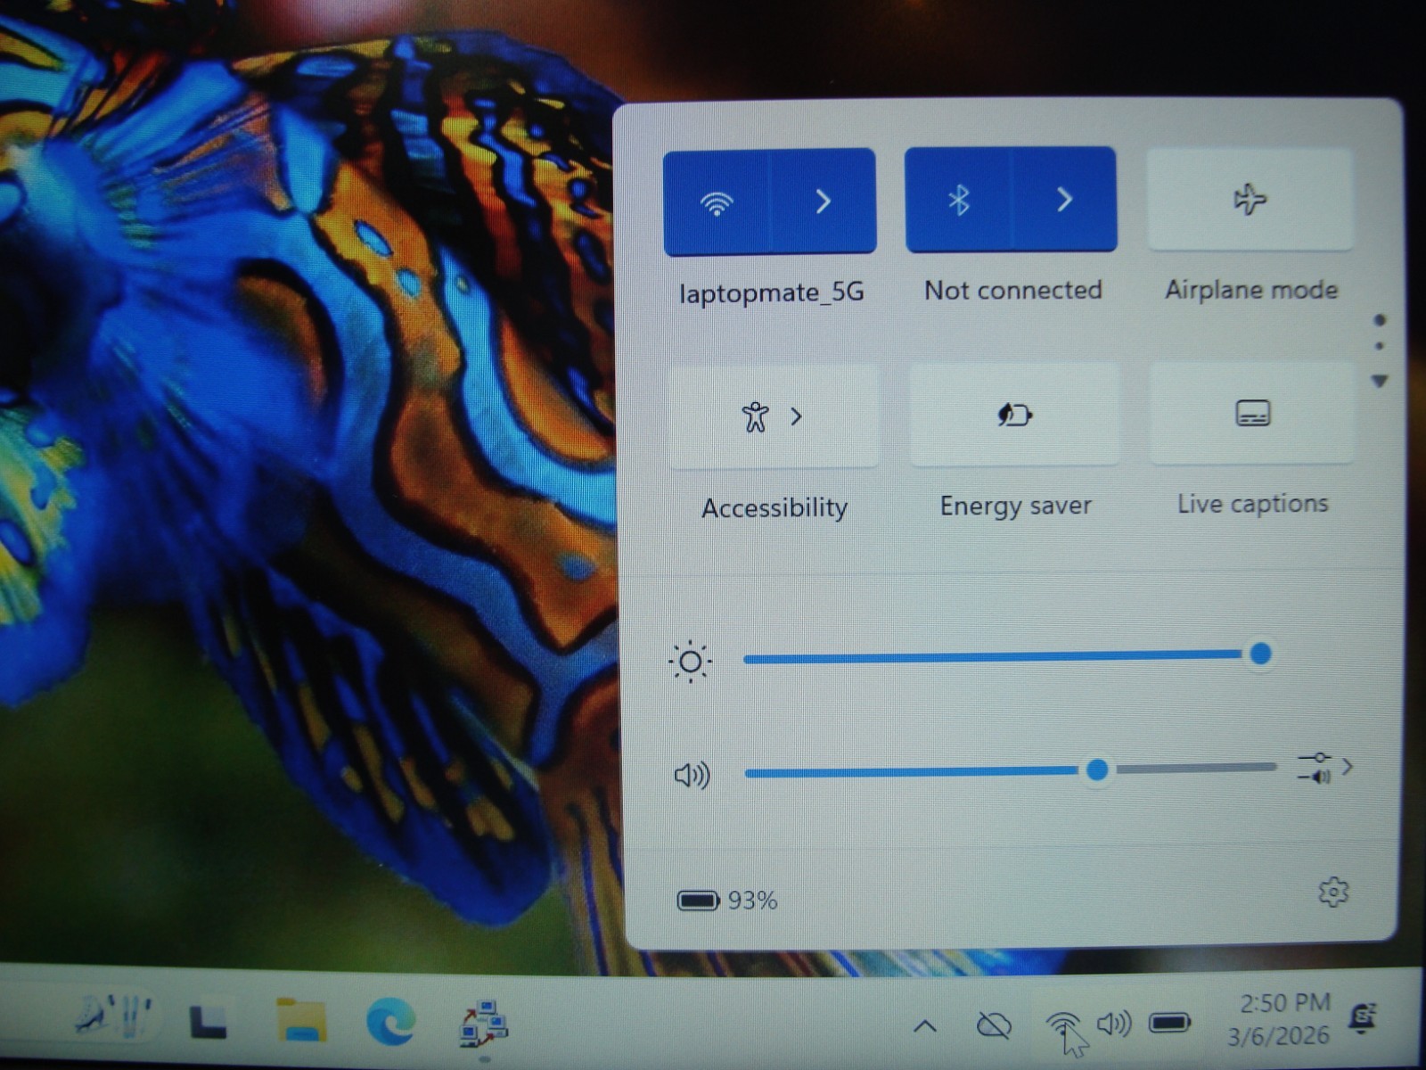Click the OneDrive cloud tray icon
This screenshot has height=1070, width=1426.
993,1025
